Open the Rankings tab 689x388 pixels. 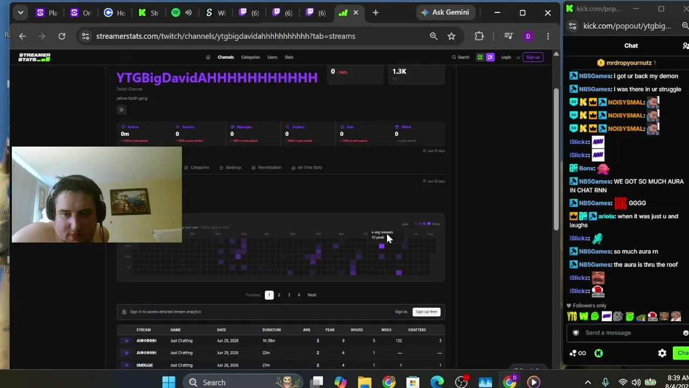pyautogui.click(x=230, y=168)
